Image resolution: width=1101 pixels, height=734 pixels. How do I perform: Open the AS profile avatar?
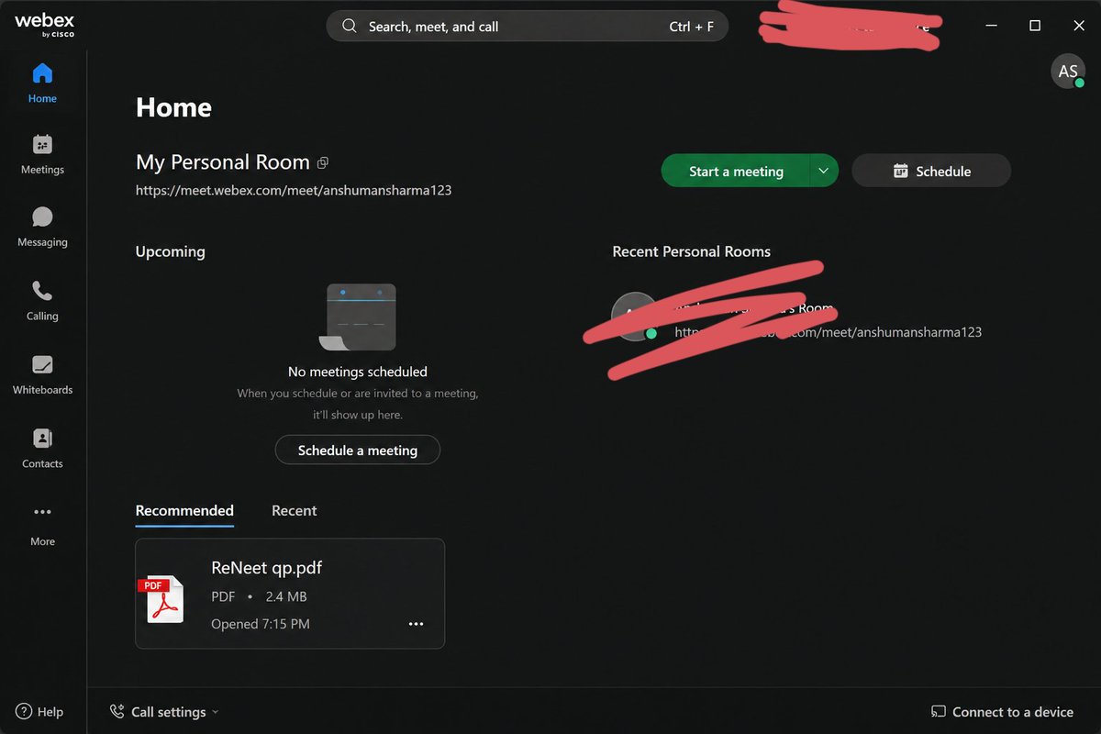[1068, 71]
